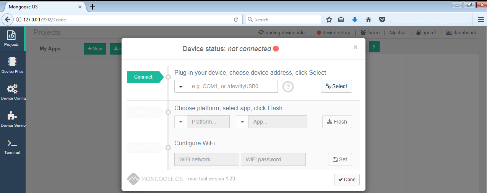Expand the device address dropdown
The height and width of the screenshot is (193, 487).
[180, 86]
